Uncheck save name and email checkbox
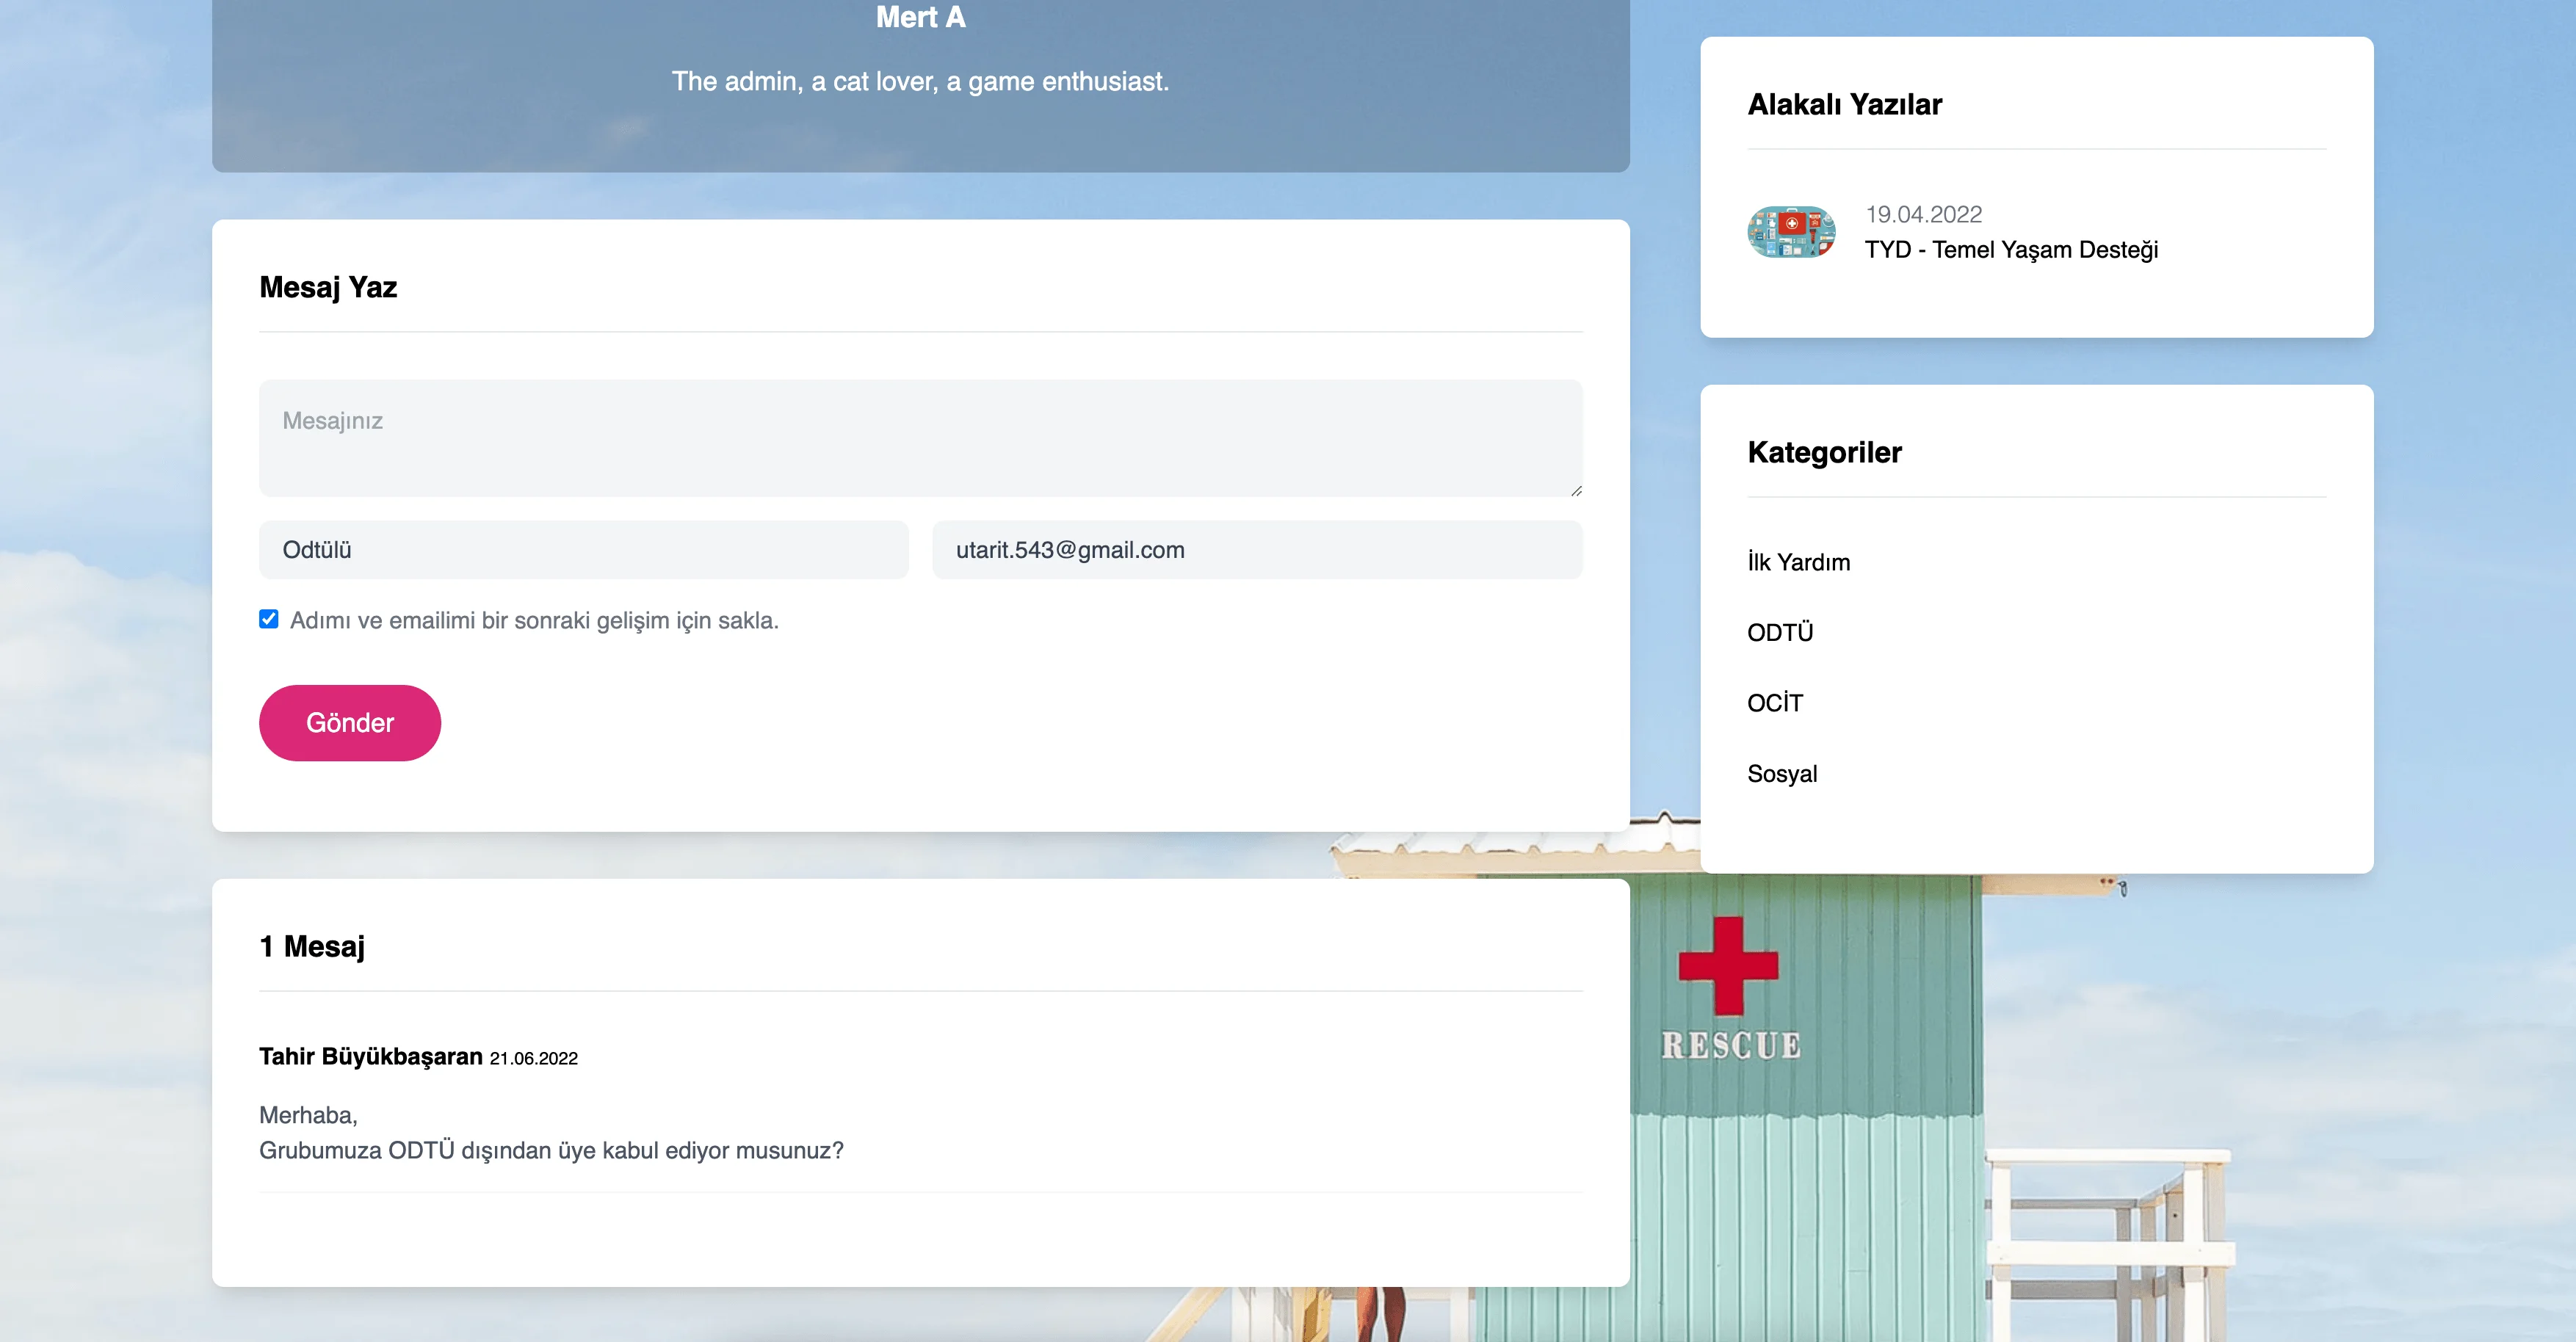Image resolution: width=2576 pixels, height=1342 pixels. tap(268, 618)
